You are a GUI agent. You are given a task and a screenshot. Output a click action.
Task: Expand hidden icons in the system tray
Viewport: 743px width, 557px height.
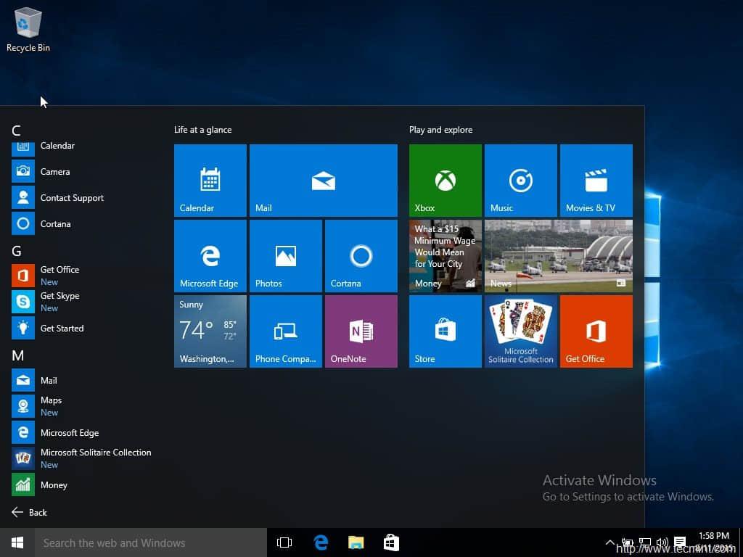coord(610,542)
